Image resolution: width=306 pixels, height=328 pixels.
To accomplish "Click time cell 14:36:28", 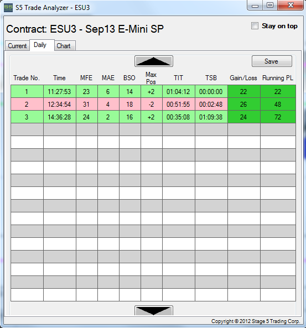I will coord(60,117).
